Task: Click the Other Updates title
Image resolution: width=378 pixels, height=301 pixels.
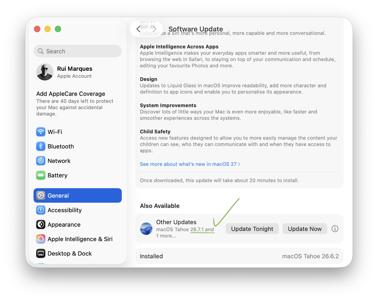Action: click(x=176, y=222)
